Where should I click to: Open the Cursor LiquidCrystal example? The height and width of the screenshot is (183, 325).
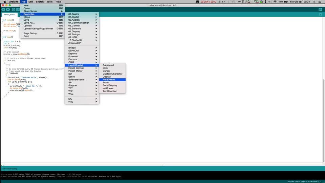[112, 71]
